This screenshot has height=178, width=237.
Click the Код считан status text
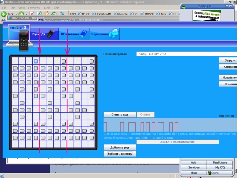click(x=226, y=116)
